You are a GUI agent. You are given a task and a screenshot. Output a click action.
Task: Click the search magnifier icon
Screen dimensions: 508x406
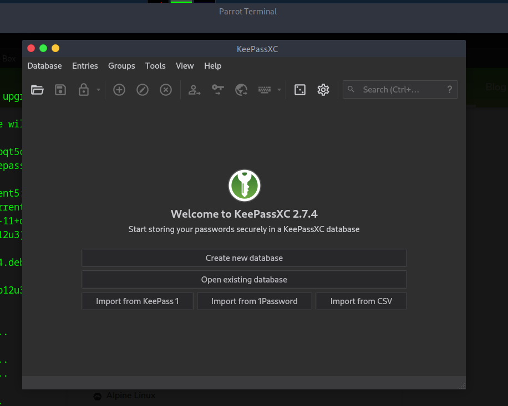tap(351, 89)
